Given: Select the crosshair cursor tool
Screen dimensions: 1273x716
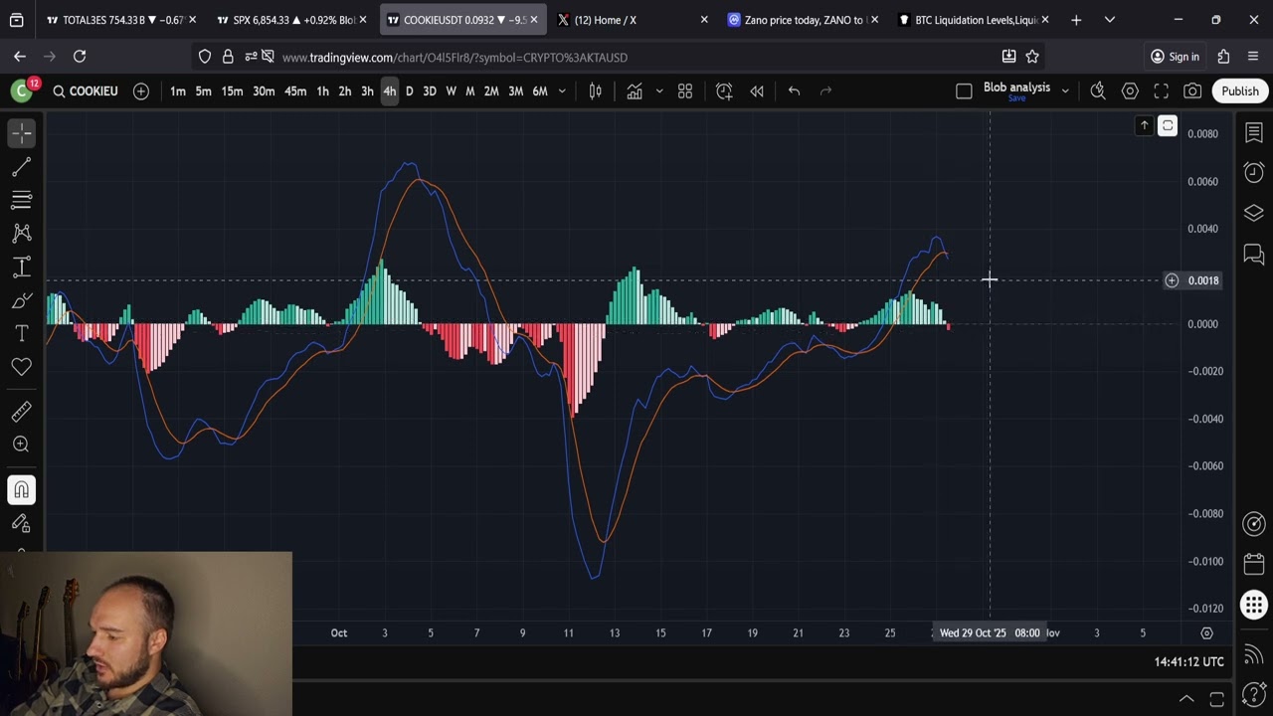Looking at the screenshot, I should (22, 132).
